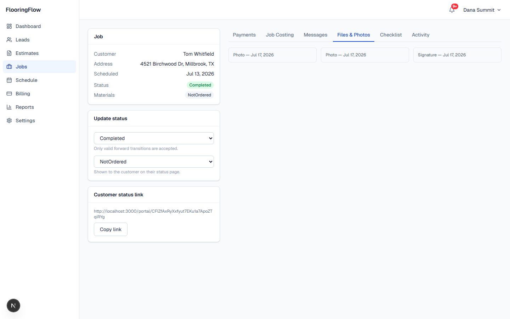510x319 pixels.
Task: Open the Reports bar chart icon
Action: 9,107
